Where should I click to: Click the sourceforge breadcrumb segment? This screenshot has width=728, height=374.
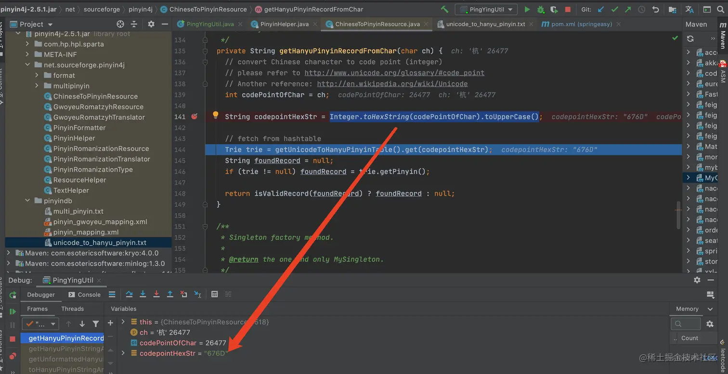pos(102,9)
